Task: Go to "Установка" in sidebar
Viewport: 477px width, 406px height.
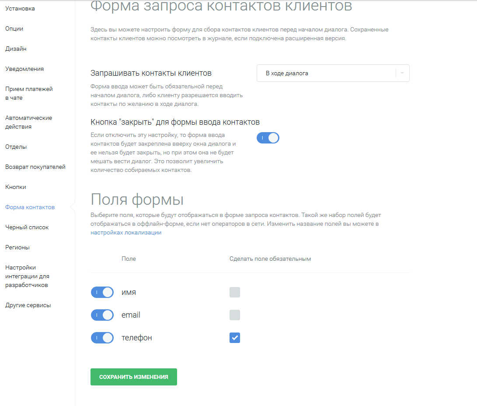Action: (x=20, y=9)
